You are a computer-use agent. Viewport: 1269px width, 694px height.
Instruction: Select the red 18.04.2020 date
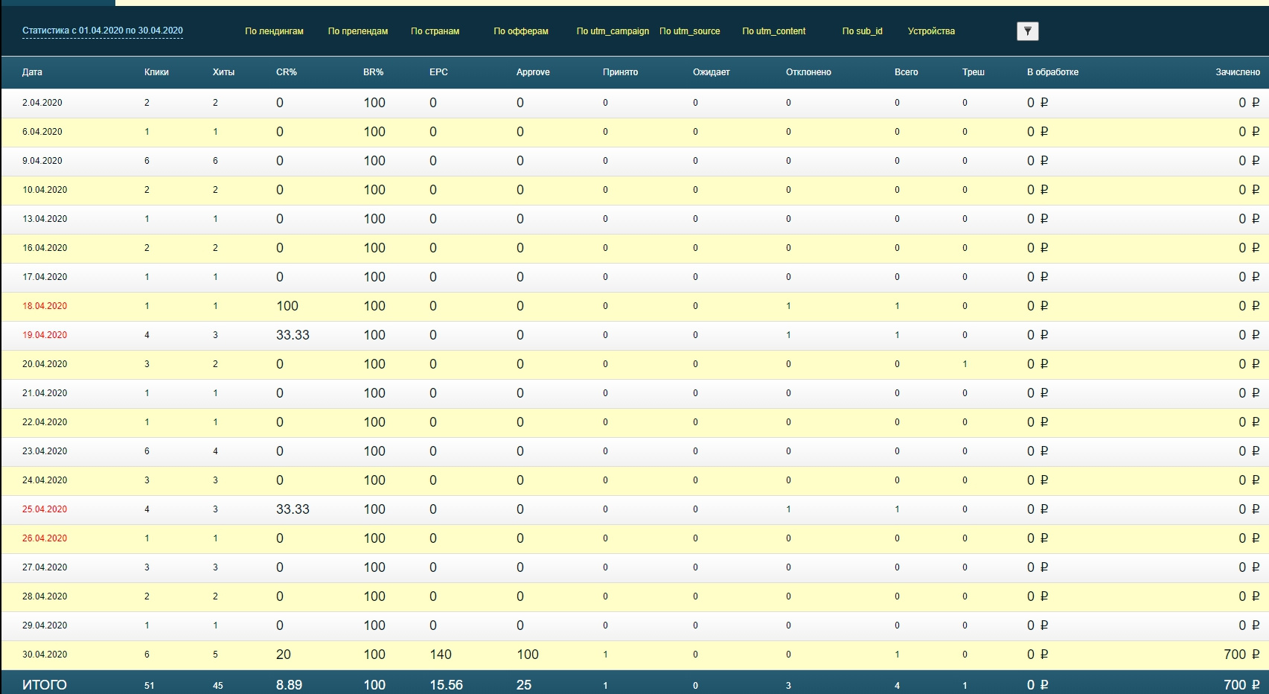pyautogui.click(x=45, y=306)
